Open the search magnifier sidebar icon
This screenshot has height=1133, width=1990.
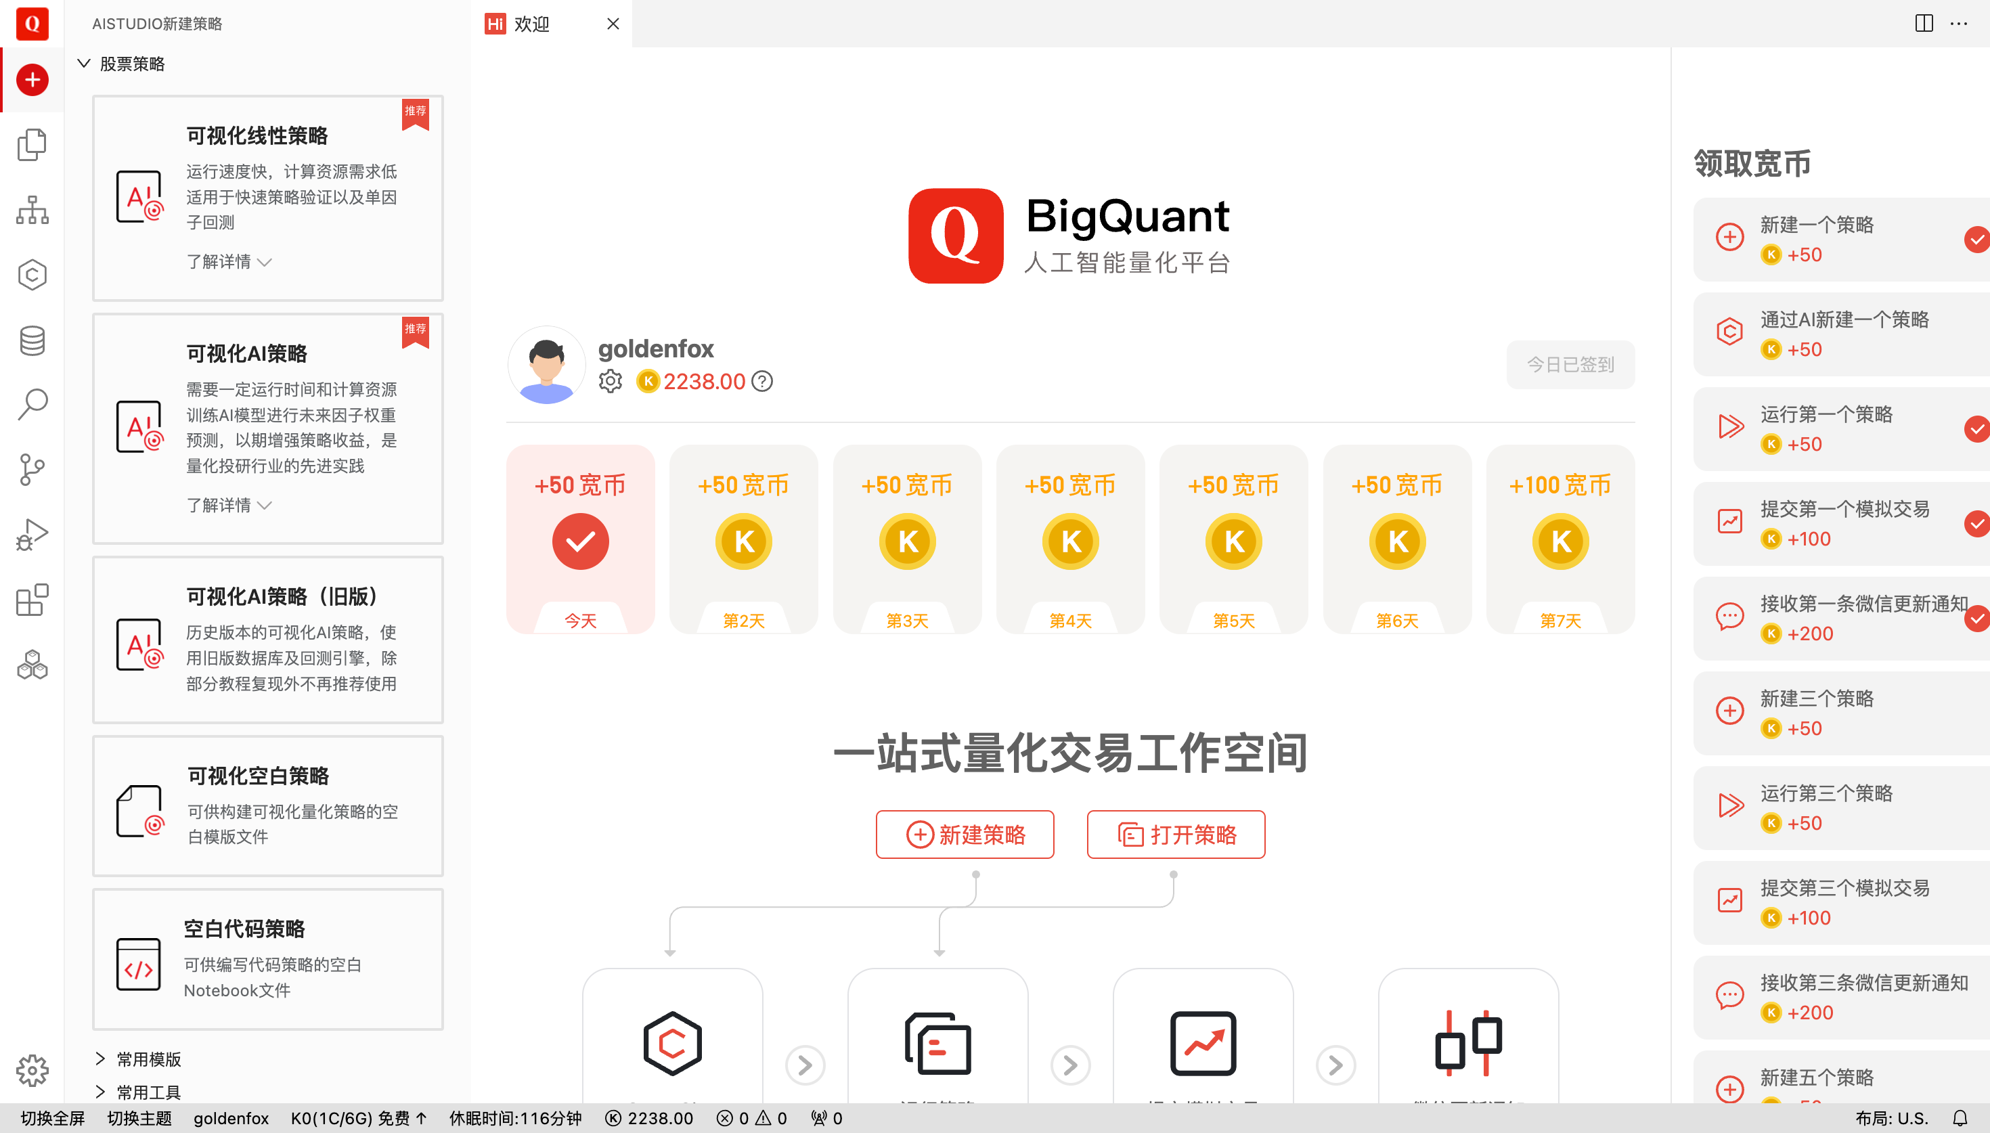tap(32, 405)
